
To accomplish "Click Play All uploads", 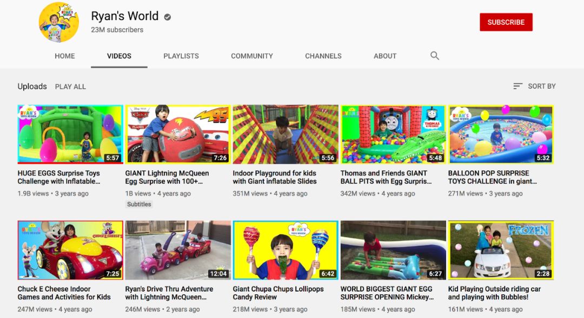I will coord(70,87).
